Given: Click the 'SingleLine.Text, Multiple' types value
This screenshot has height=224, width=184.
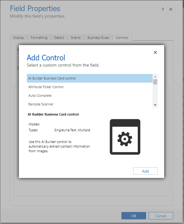Looking at the screenshot, I should tap(72, 130).
